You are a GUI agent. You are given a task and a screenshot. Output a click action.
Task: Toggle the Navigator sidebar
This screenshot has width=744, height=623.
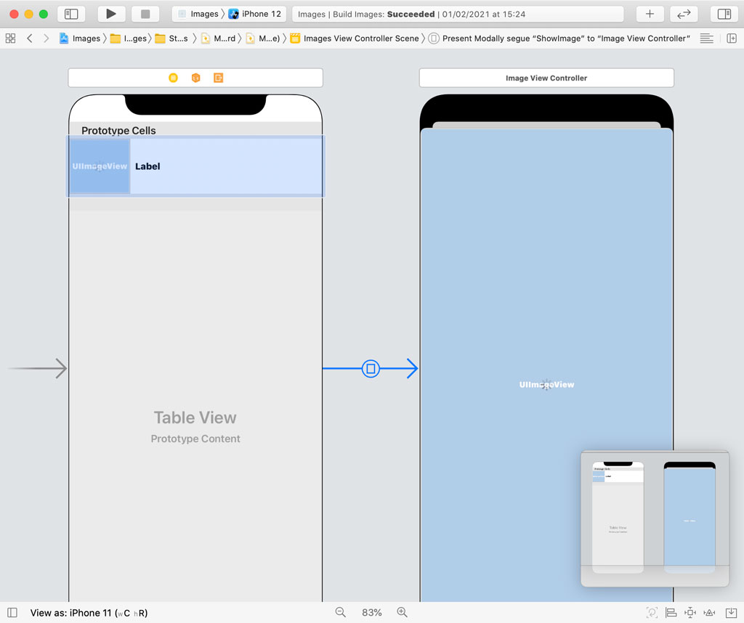point(71,13)
